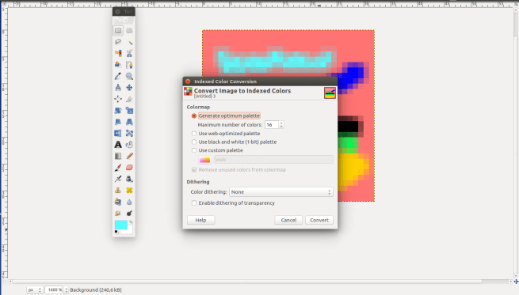The image size is (519, 295).
Task: Activate the Cage Transform tool
Action: click(x=129, y=133)
